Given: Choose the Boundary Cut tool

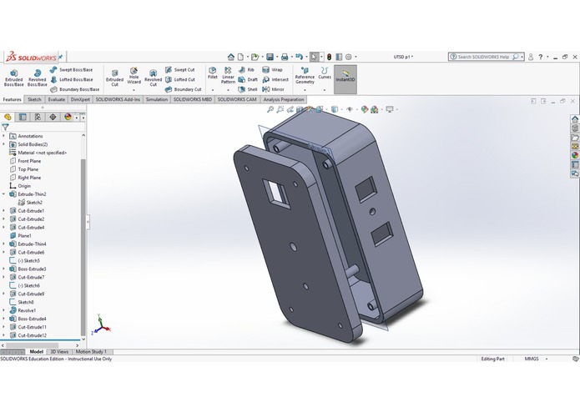Looking at the screenshot, I should [183, 89].
